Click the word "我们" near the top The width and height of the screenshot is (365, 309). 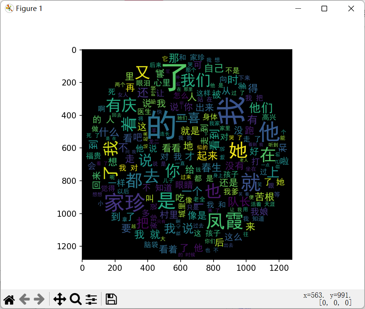pos(195,80)
